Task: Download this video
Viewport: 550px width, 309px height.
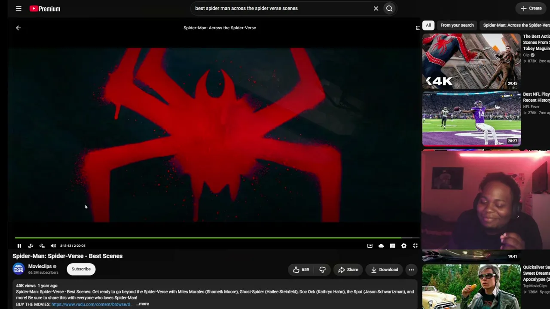Action: [385, 270]
